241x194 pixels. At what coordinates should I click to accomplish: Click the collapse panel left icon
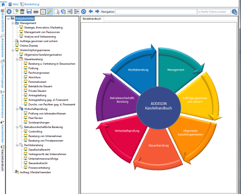point(70,12)
